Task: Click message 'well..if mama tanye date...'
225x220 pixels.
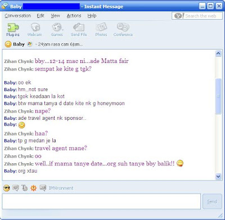Action: pos(105,164)
